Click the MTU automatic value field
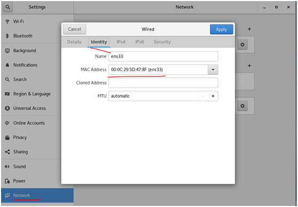 [x=153, y=96]
